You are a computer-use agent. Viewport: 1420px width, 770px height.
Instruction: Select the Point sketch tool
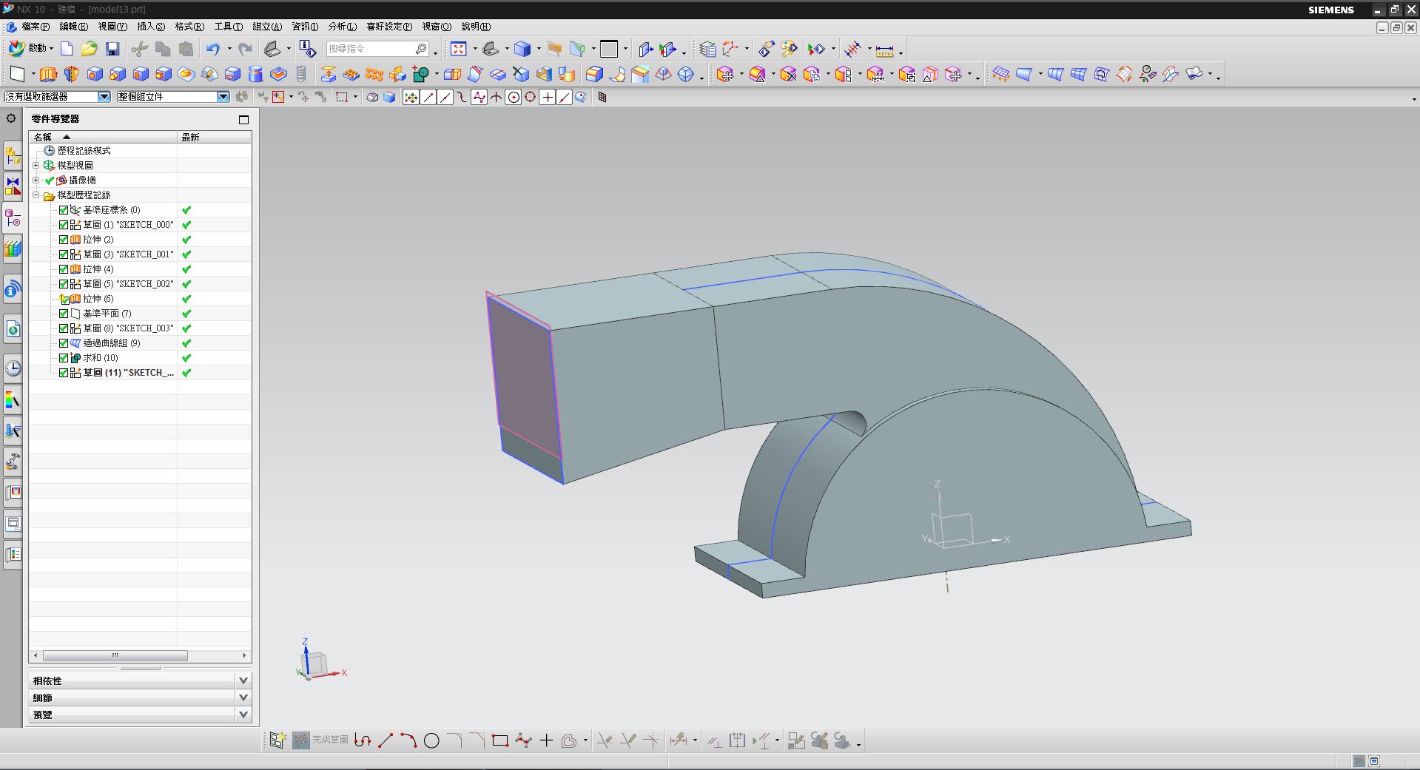[x=546, y=740]
